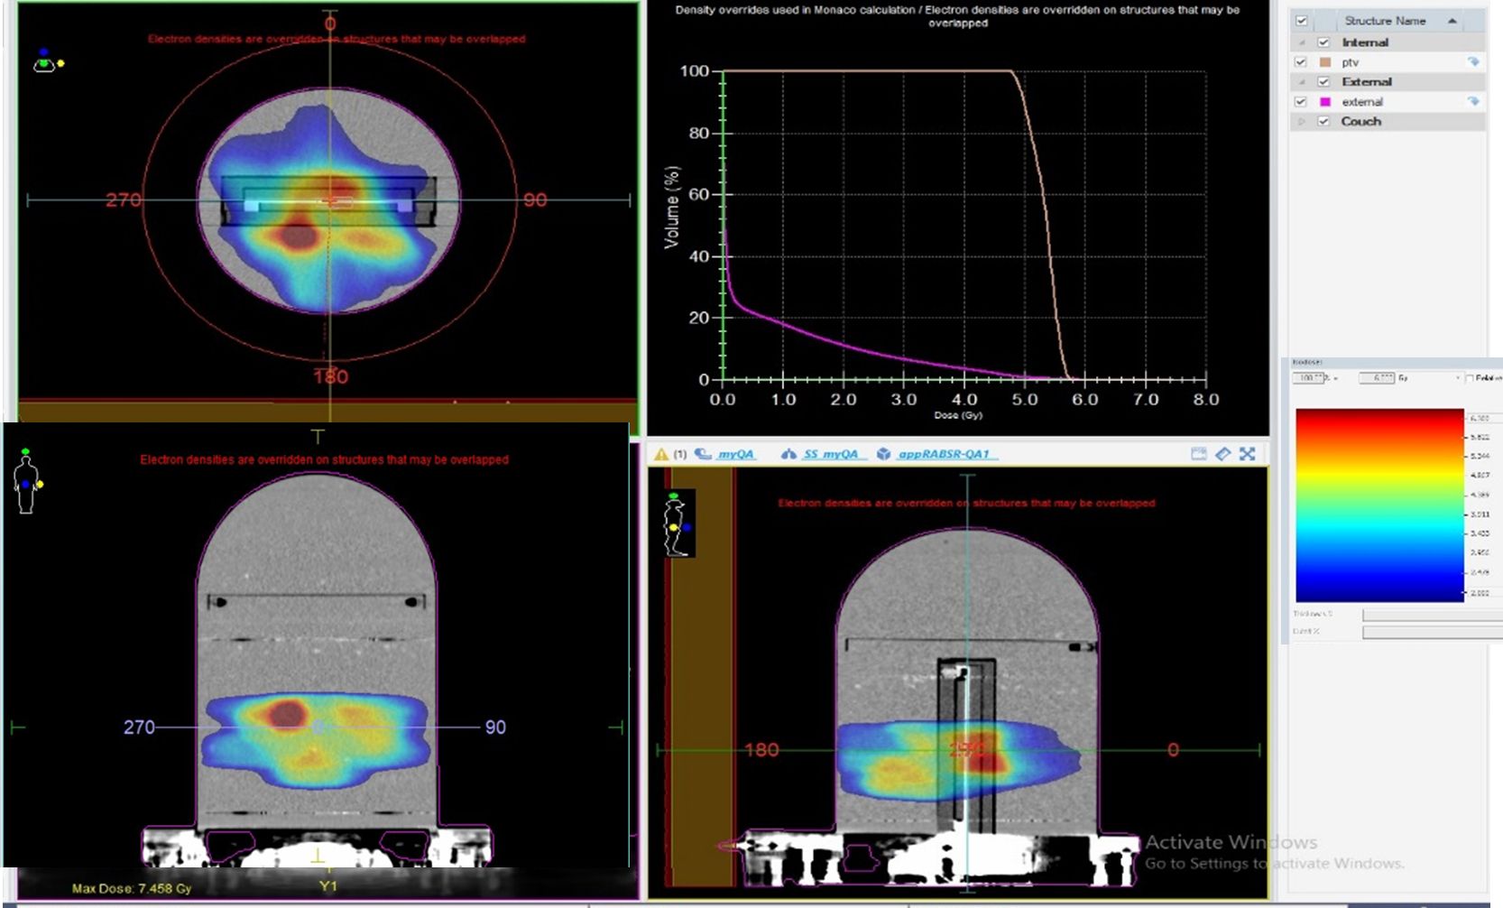1503x908 pixels.
Task: Toggle the Couch group checkbox
Action: (1323, 121)
